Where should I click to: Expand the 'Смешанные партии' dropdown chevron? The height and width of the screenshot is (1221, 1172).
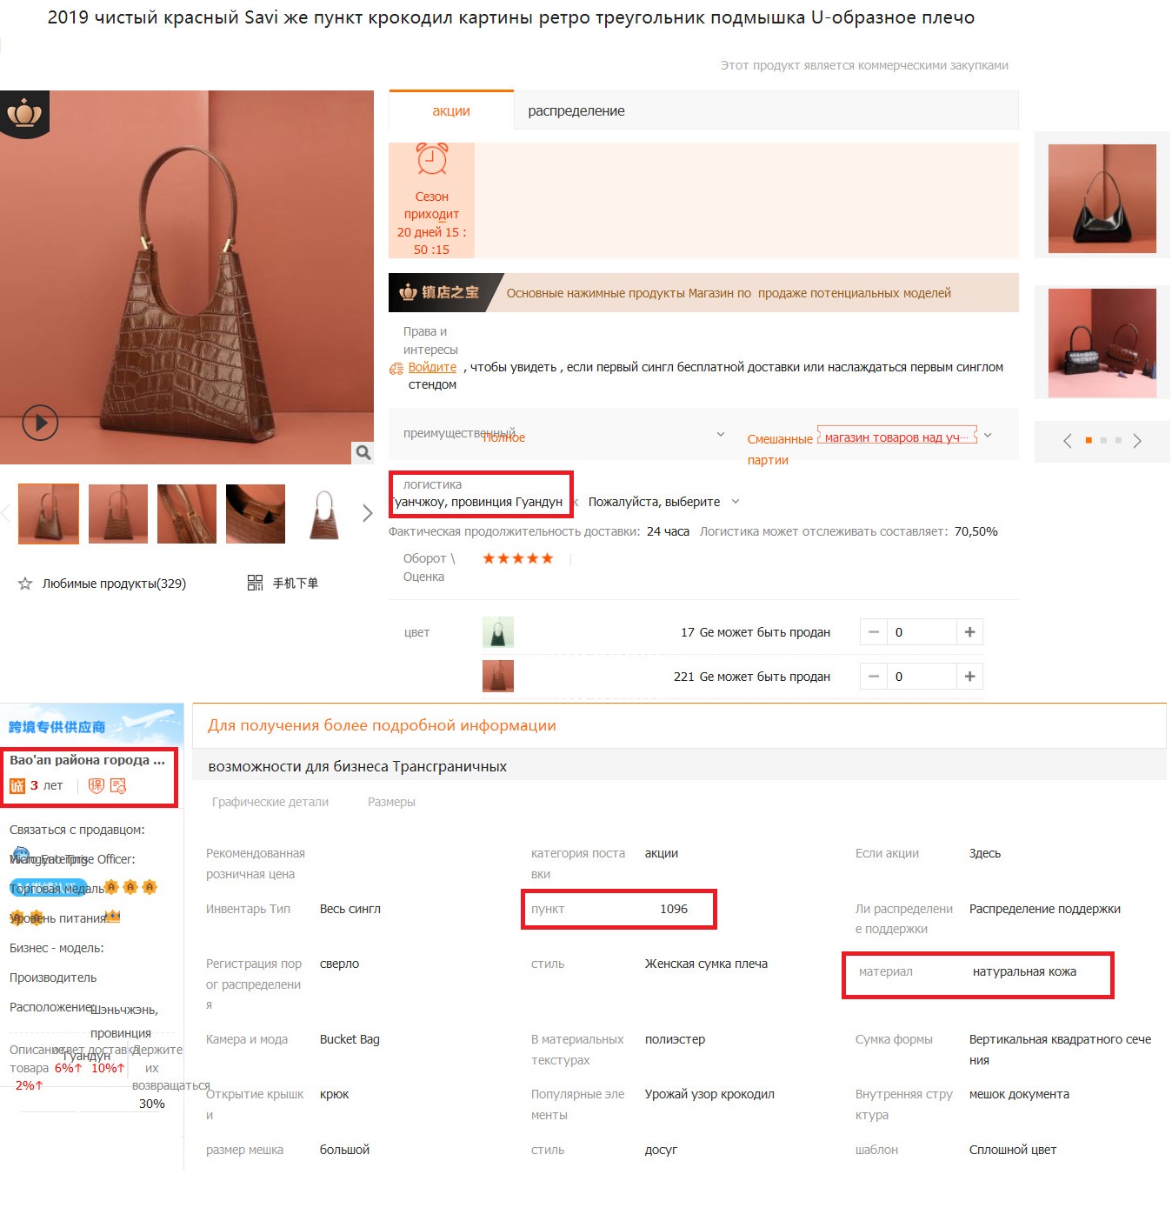pyautogui.click(x=988, y=435)
